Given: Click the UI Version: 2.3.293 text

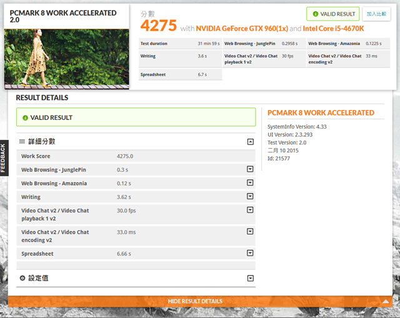Looking at the screenshot, I should pyautogui.click(x=290, y=135).
